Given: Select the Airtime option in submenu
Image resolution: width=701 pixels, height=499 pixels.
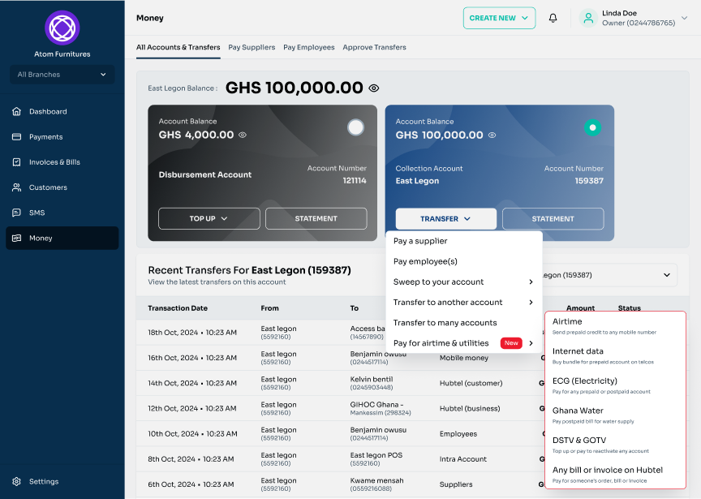Looking at the screenshot, I should 568,322.
